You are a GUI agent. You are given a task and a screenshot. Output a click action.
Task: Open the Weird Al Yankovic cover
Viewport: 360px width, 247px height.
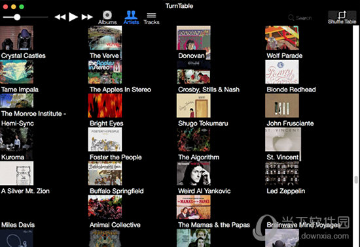[193, 173]
